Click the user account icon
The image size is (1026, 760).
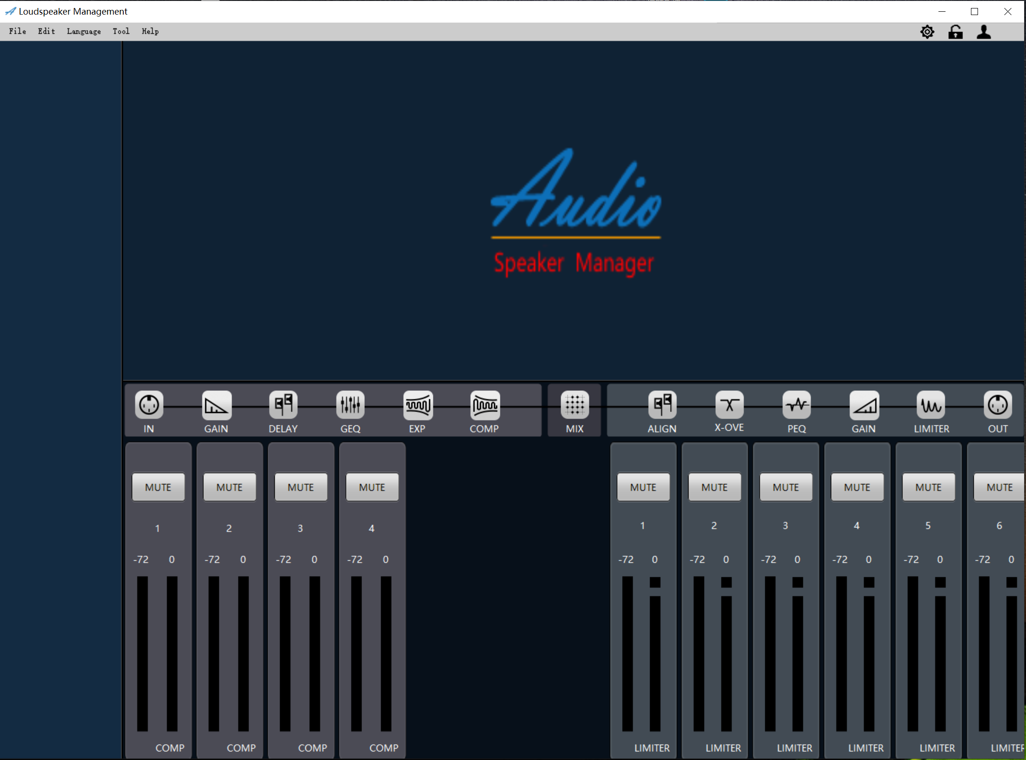pyautogui.click(x=984, y=32)
